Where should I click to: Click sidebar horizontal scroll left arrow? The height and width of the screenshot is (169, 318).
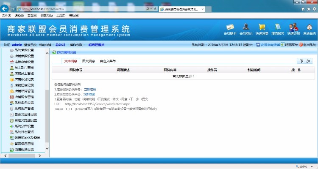pos(6,155)
